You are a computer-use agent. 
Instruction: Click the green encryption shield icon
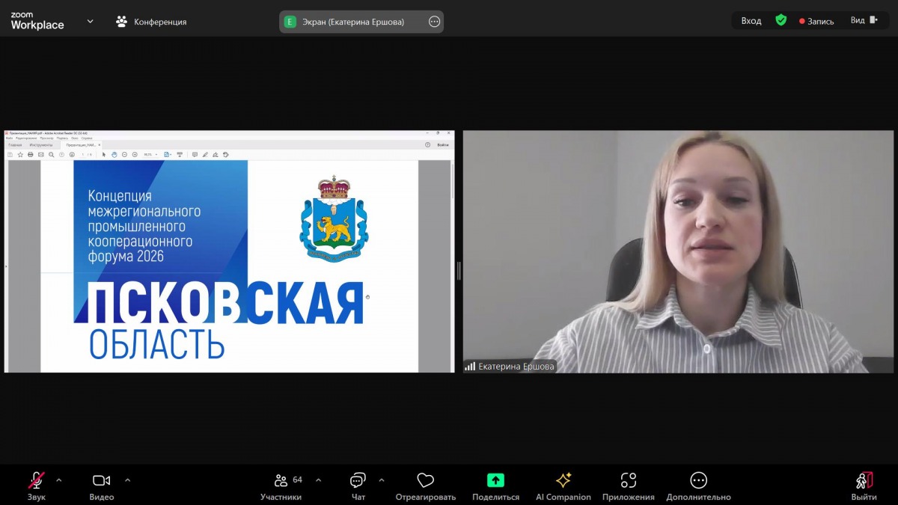pyautogui.click(x=781, y=21)
